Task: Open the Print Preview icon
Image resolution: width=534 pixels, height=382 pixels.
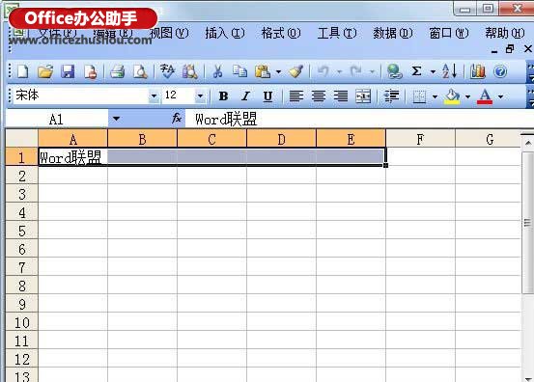Action: point(140,71)
